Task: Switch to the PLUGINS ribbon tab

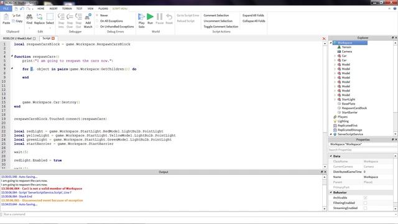Action: [103, 9]
